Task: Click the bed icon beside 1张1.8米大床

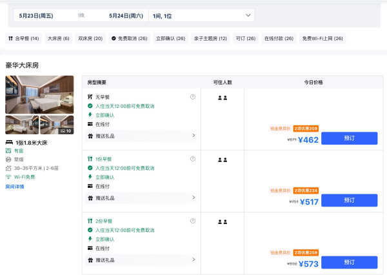Action: (x=9, y=142)
